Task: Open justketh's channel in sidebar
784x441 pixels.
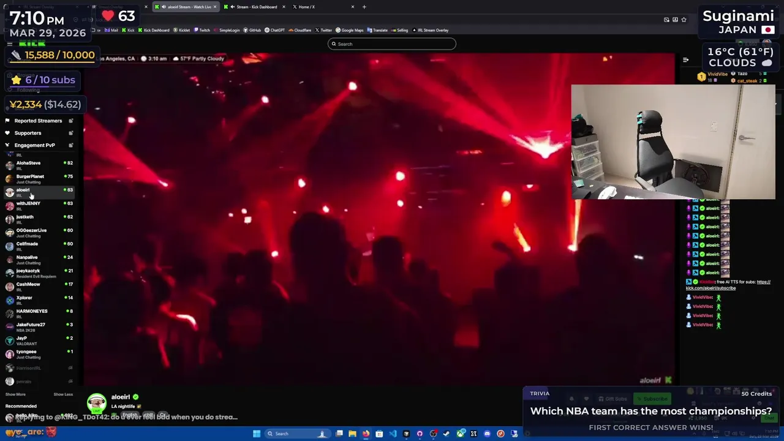Action: click(x=39, y=219)
